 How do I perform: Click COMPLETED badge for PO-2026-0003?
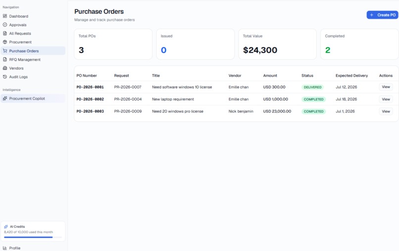tap(313, 111)
